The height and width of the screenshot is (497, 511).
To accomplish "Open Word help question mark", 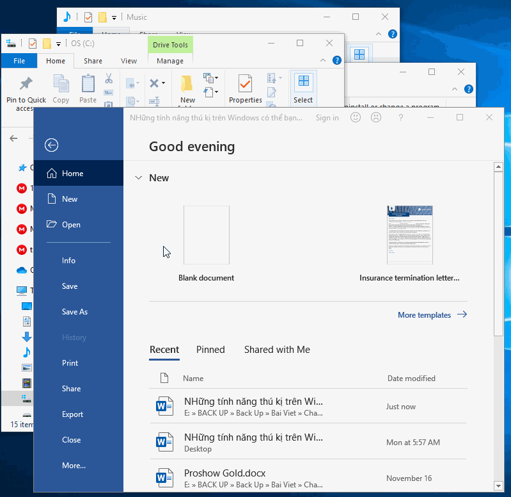I will 401,117.
